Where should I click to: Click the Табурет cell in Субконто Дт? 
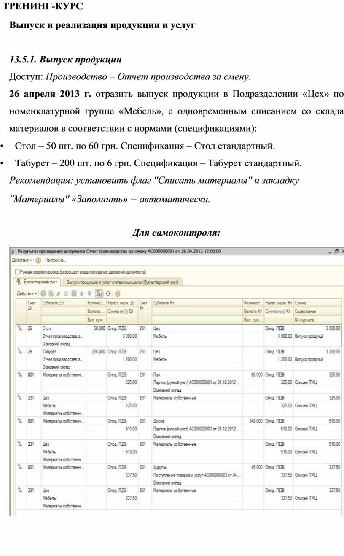tap(63, 351)
